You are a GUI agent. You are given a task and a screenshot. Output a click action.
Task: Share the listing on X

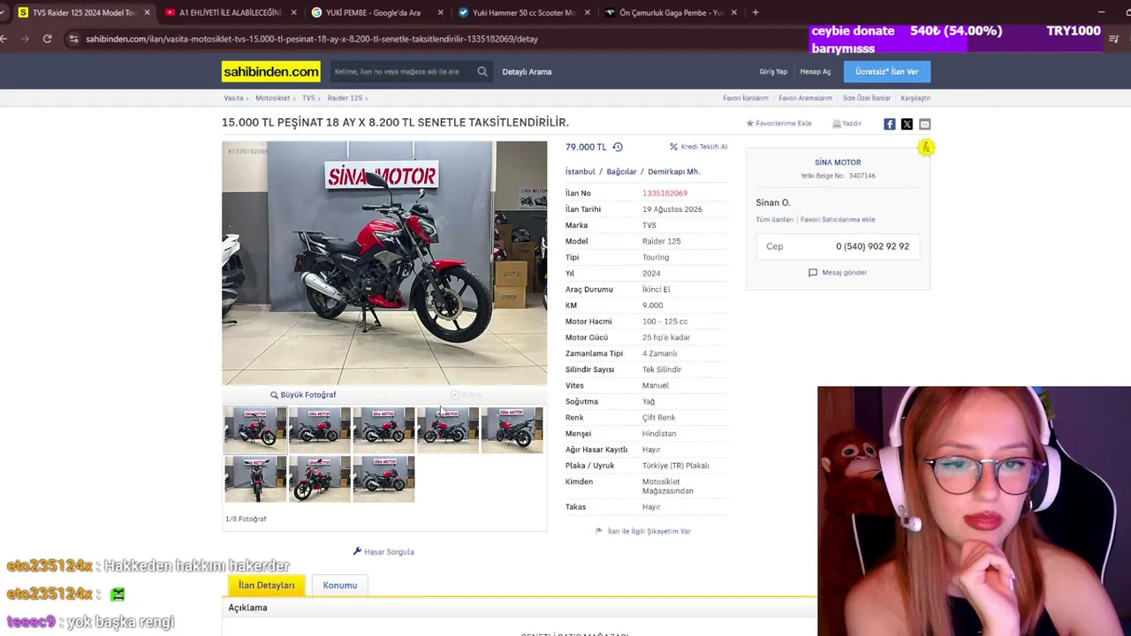tap(907, 125)
